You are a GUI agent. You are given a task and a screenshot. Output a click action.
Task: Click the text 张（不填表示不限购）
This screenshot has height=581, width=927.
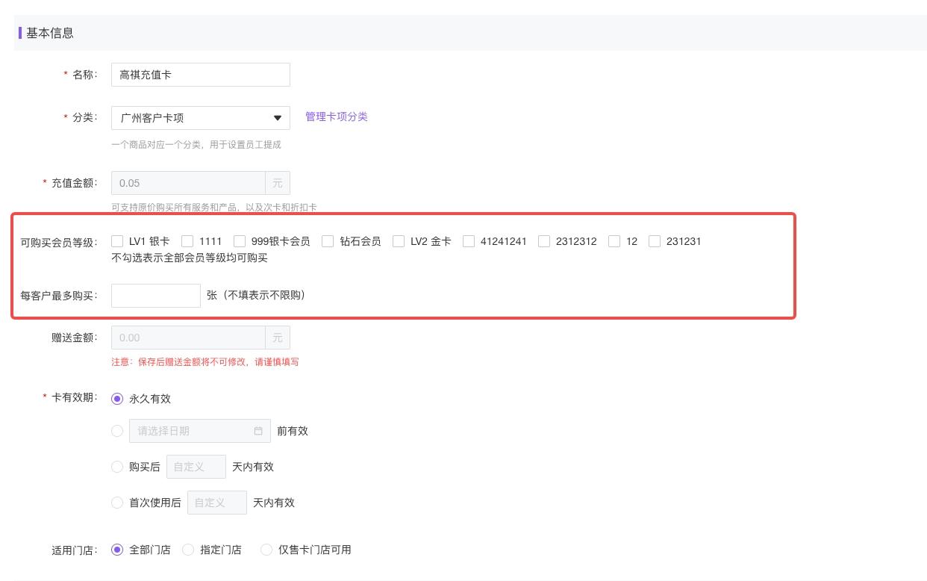[x=256, y=295]
